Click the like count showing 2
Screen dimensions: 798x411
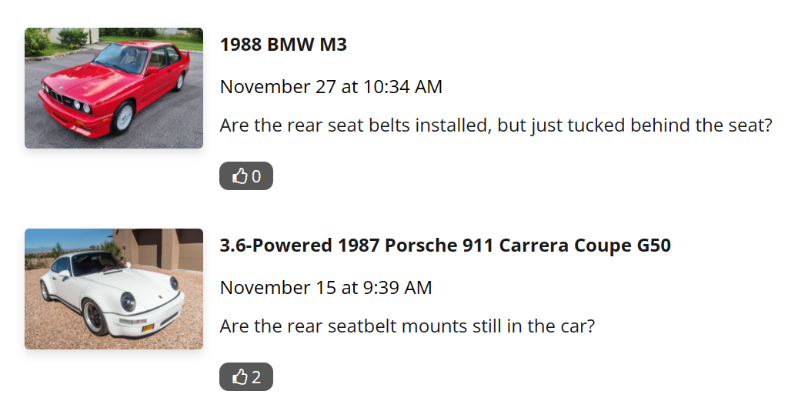[x=256, y=377]
